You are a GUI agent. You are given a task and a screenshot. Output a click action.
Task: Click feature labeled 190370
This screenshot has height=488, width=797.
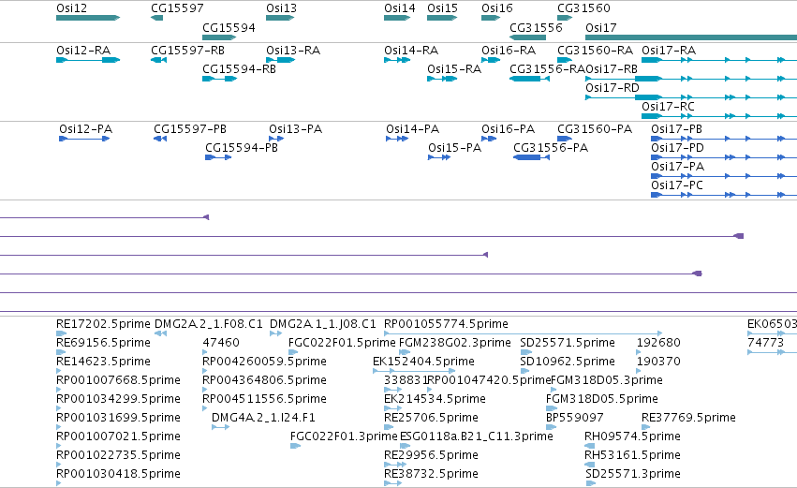click(x=658, y=362)
